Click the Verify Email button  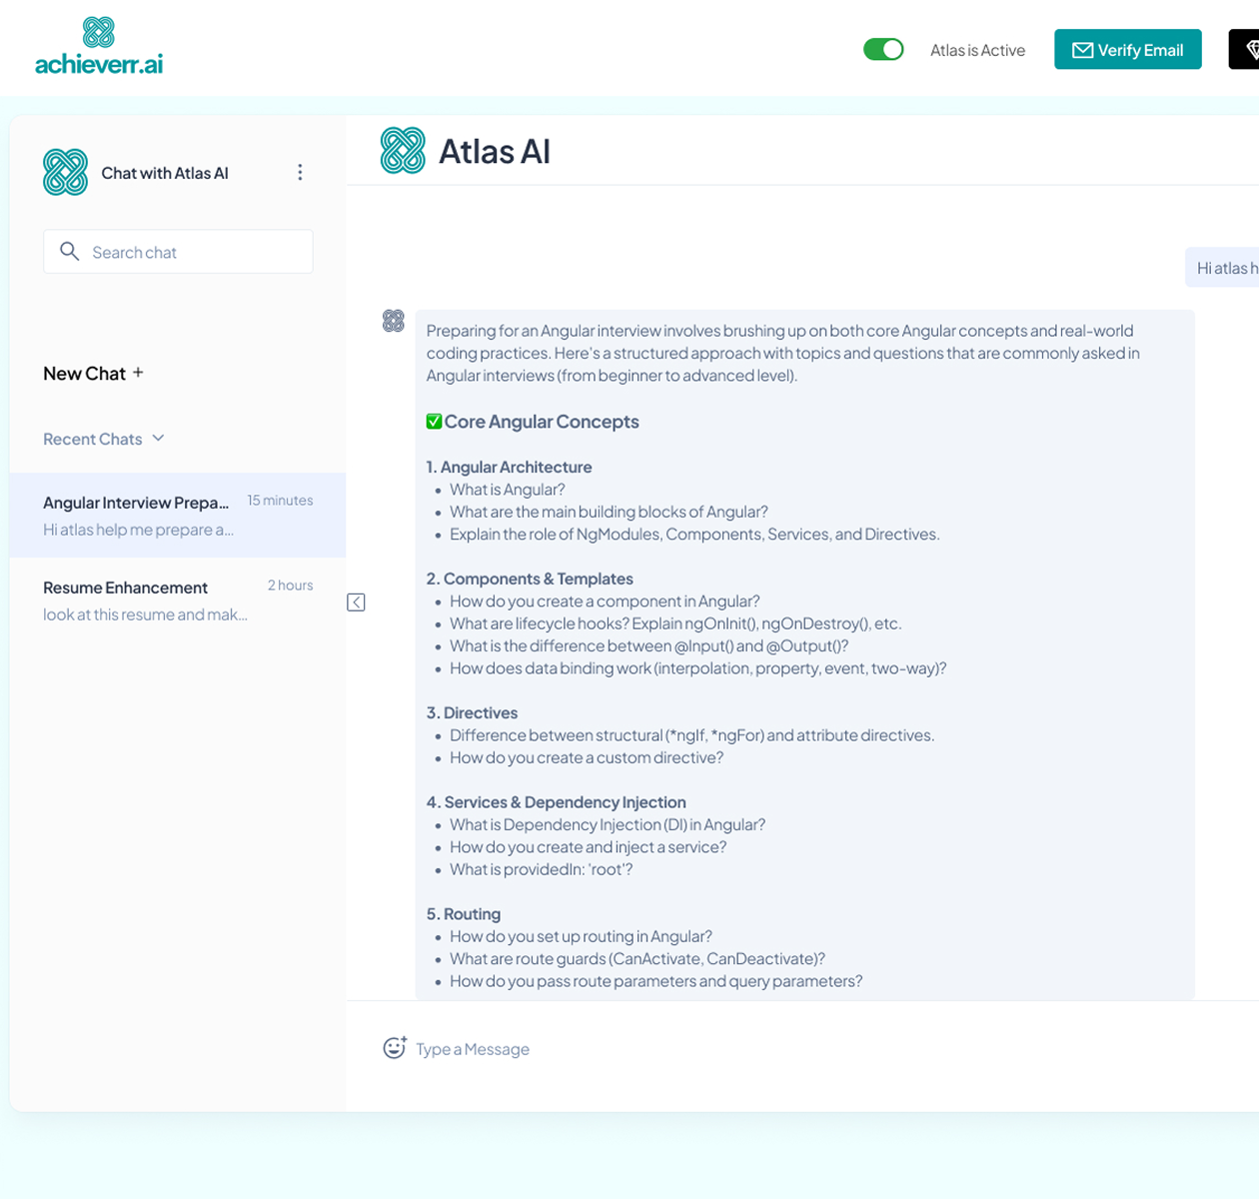pyautogui.click(x=1127, y=50)
